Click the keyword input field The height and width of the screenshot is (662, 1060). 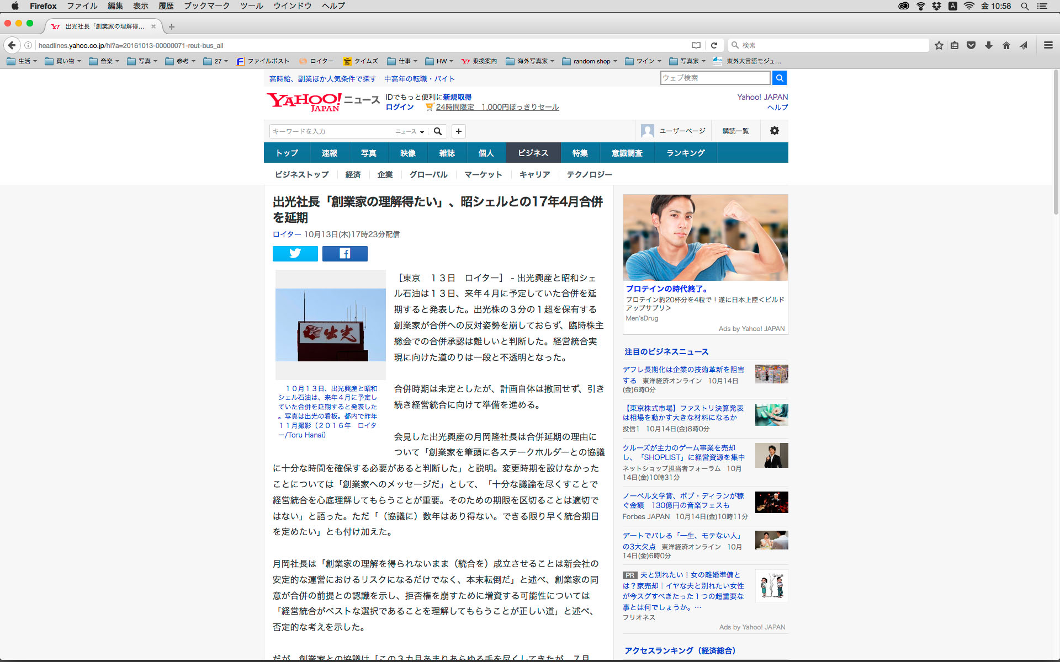pos(330,131)
